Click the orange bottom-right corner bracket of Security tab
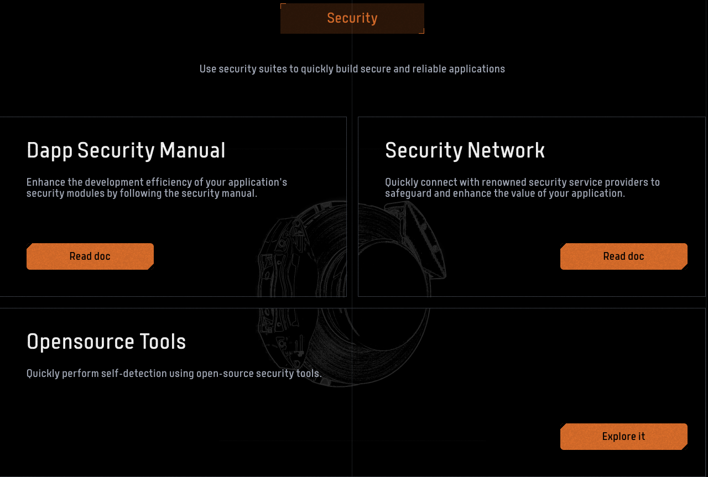Viewport: 708px width, 477px height. (423, 32)
